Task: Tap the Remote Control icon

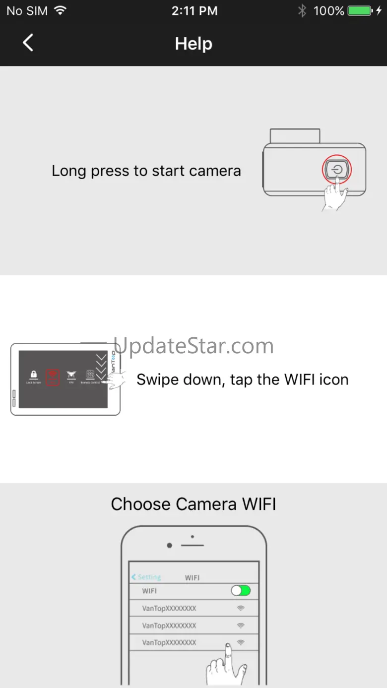Action: (90, 375)
